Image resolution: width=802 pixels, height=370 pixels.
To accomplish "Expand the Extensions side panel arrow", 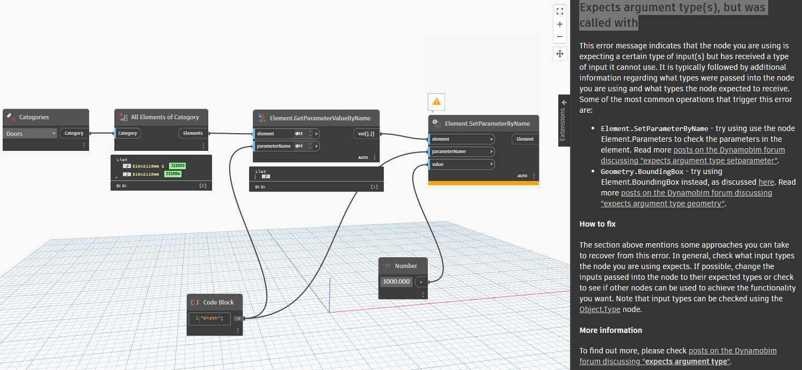I will pyautogui.click(x=564, y=102).
